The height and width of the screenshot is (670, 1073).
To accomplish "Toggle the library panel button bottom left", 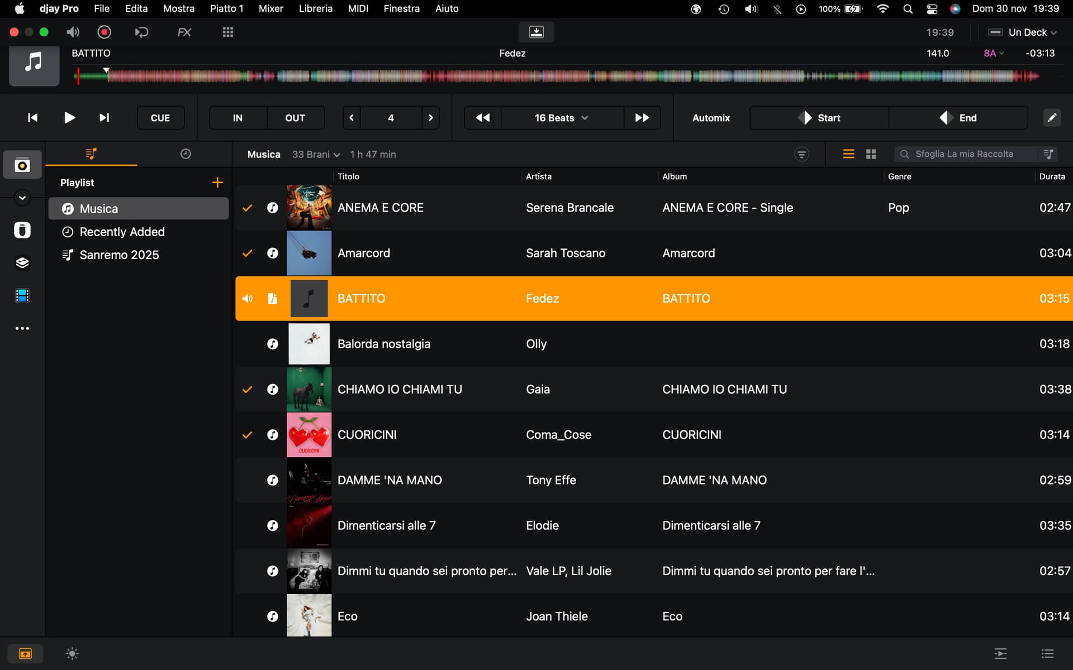I will 25,653.
